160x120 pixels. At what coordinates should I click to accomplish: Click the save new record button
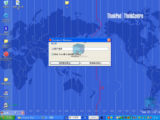click(65, 63)
